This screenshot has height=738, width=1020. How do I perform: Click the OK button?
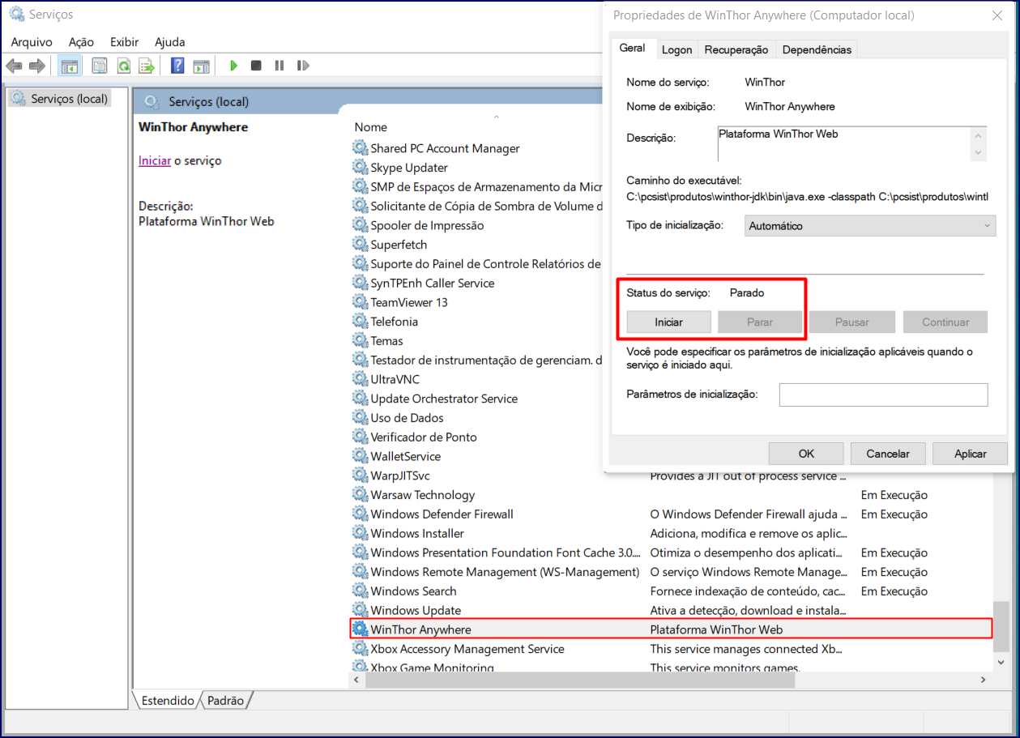806,454
